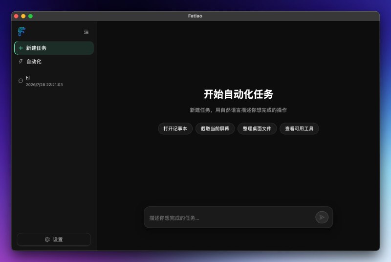Screen dimensions: 391x262
Task: Click the Fatiao window title
Action: 195,16
